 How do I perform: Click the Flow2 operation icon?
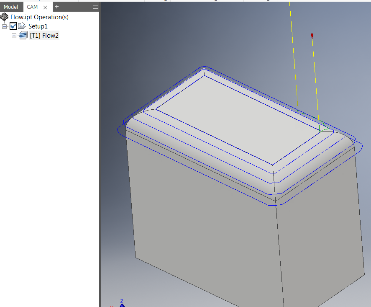(x=23, y=35)
